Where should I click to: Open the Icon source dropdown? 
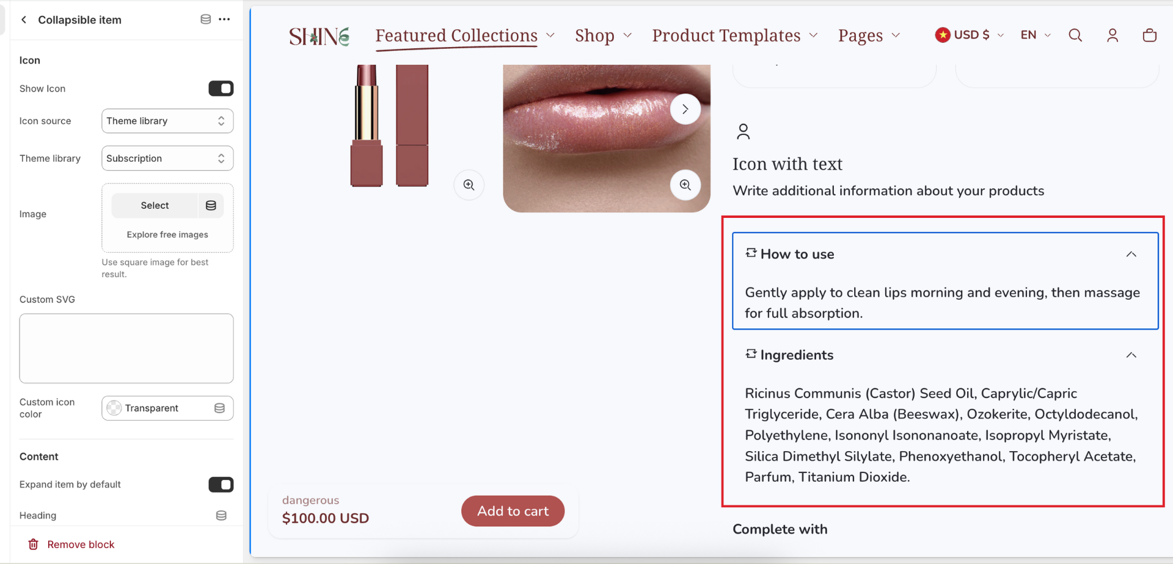coord(167,121)
